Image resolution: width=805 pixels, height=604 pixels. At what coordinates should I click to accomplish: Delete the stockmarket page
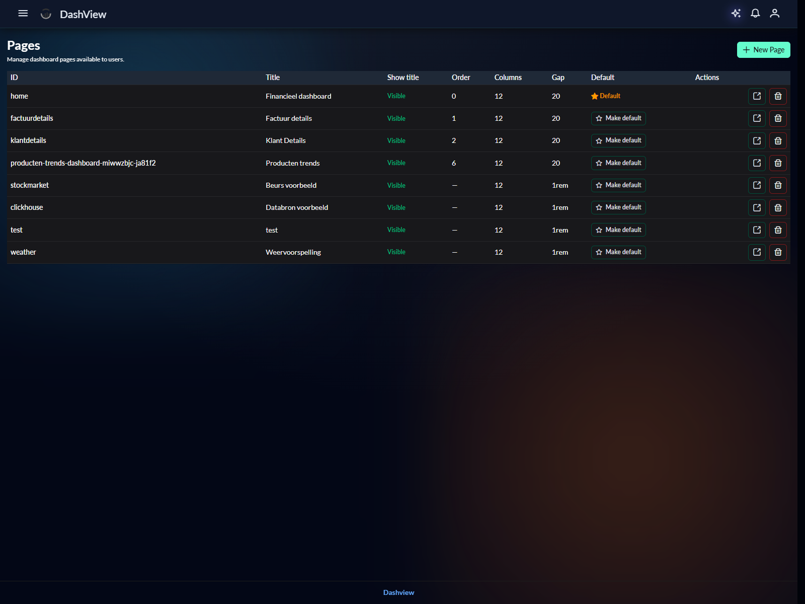click(778, 185)
